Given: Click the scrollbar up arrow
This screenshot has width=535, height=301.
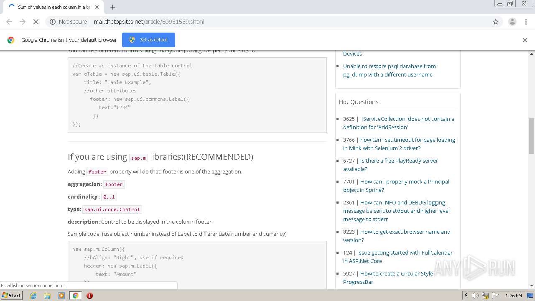Looking at the screenshot, I should [532, 54].
